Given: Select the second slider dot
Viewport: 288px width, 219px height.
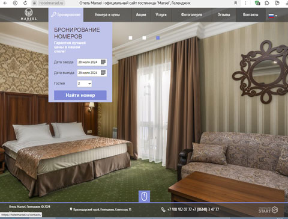Looking at the screenshot, I should [x=144, y=38].
